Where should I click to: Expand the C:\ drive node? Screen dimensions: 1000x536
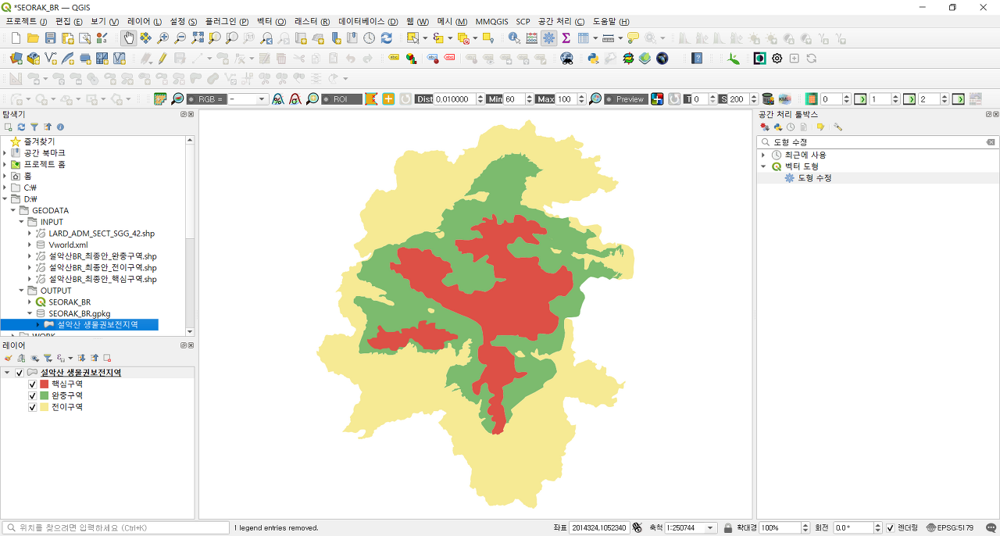(5, 188)
